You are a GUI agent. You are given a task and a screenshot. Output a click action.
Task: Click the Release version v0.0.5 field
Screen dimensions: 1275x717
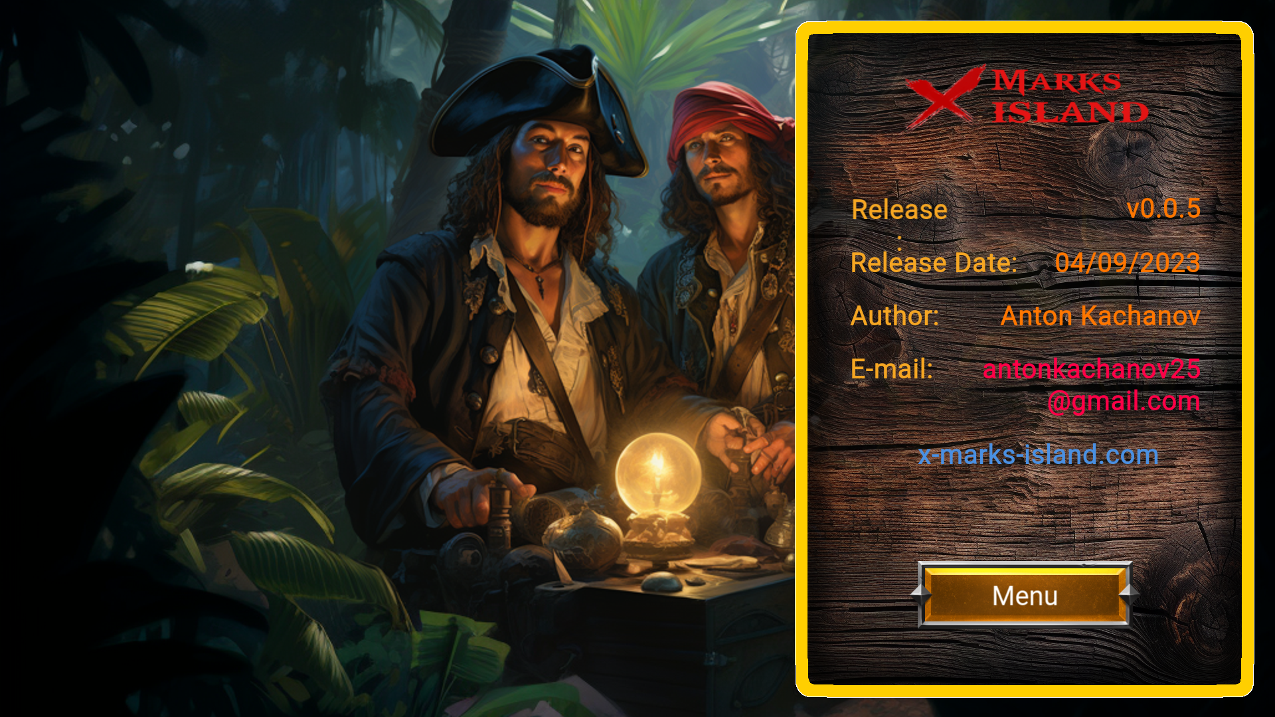(1160, 208)
